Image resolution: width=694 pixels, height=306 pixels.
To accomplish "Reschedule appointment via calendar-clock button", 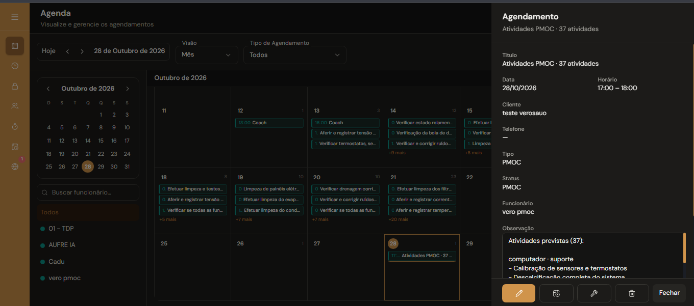I will pyautogui.click(x=556, y=293).
